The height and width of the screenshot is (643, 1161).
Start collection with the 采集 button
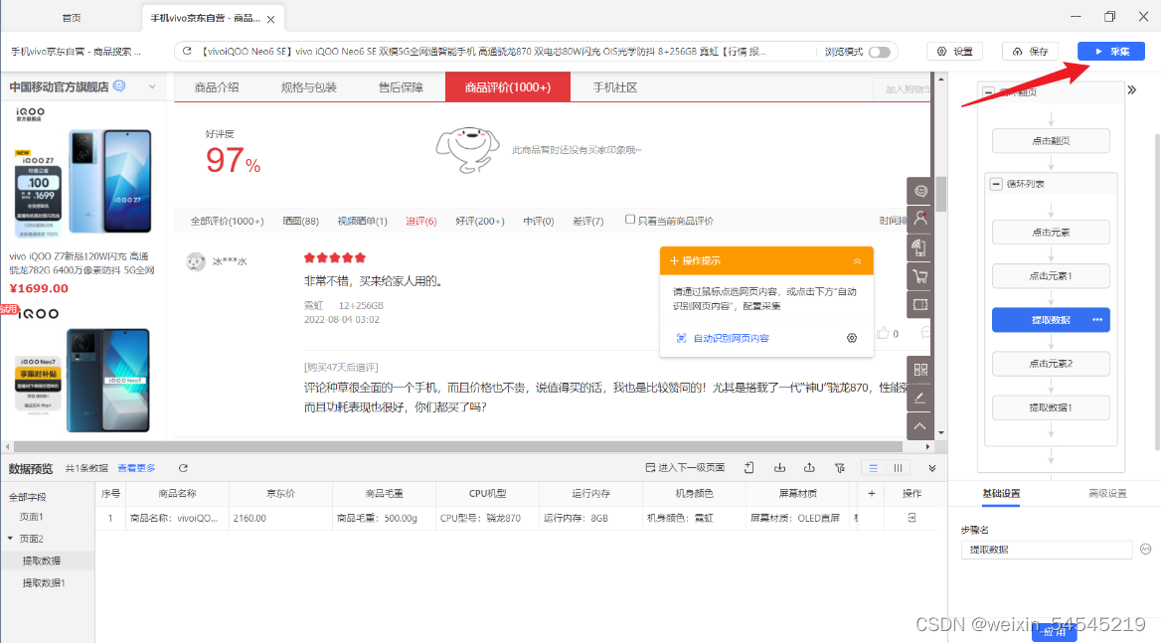point(1110,51)
